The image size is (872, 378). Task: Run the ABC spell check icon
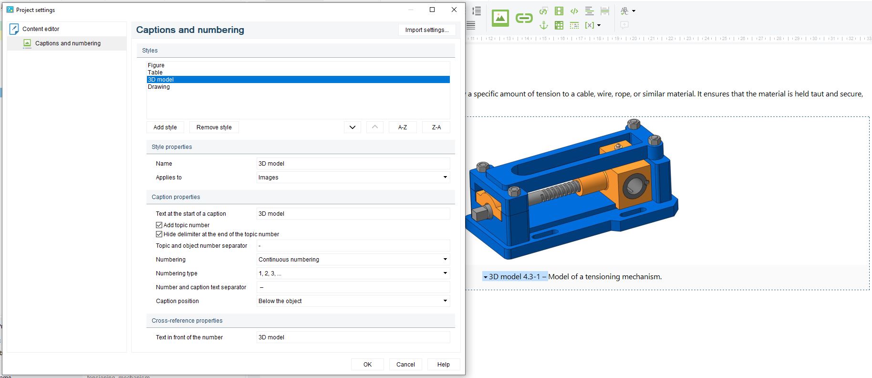coord(624,10)
